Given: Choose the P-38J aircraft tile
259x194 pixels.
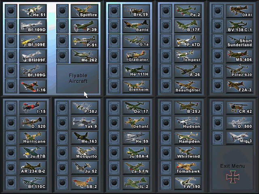Looking at the screenshot, I should [85, 108].
